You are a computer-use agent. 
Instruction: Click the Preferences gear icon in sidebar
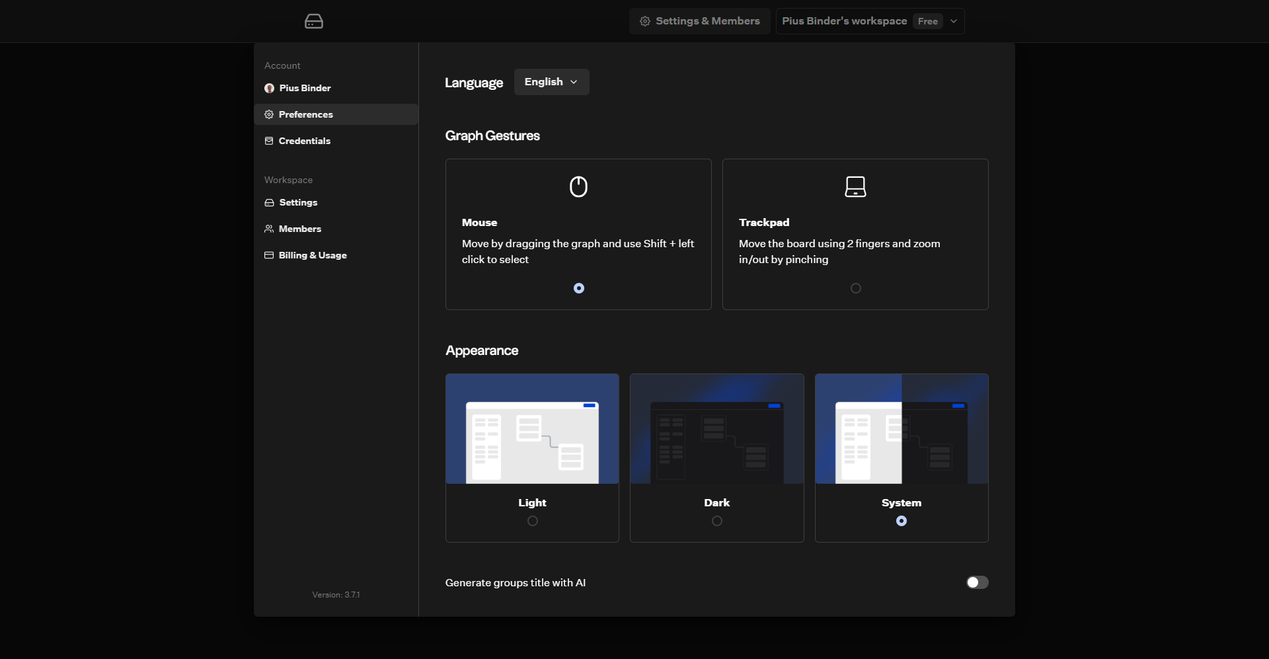[269, 114]
